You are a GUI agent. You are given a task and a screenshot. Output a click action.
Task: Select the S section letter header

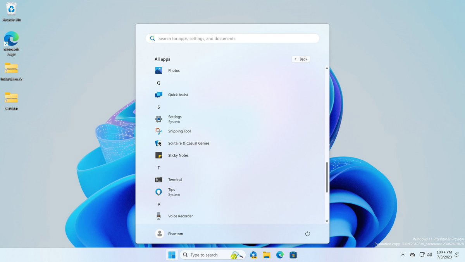pos(158,107)
